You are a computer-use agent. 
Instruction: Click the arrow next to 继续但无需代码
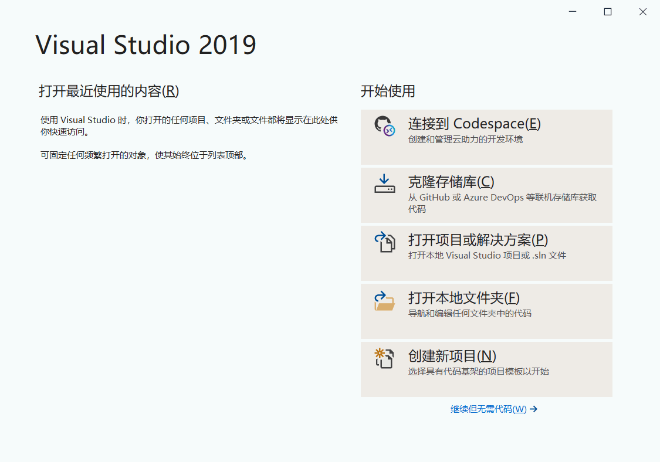coord(534,409)
